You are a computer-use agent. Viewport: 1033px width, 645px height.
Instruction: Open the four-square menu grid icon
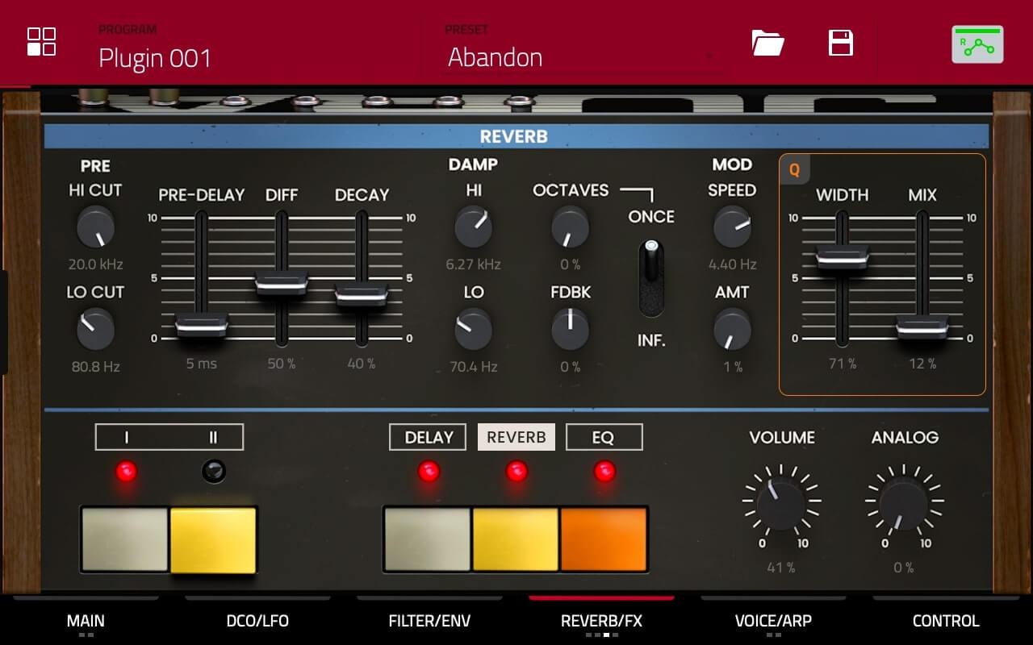click(41, 42)
